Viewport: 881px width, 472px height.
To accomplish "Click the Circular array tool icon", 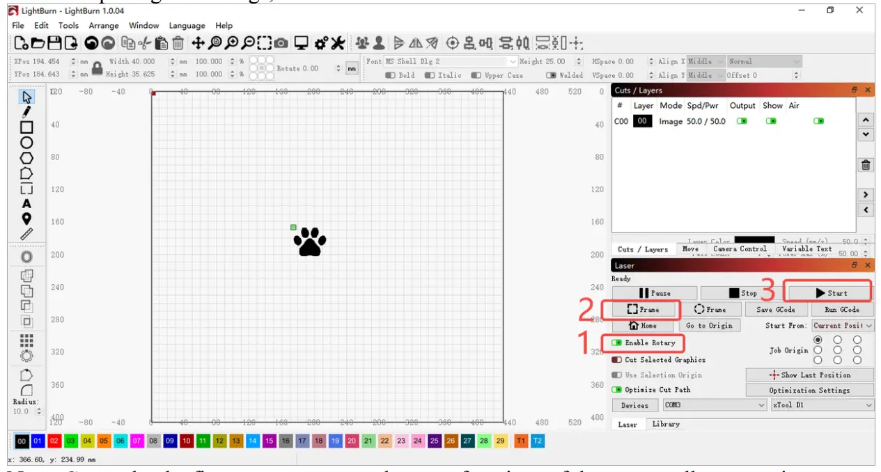I will click(26, 355).
